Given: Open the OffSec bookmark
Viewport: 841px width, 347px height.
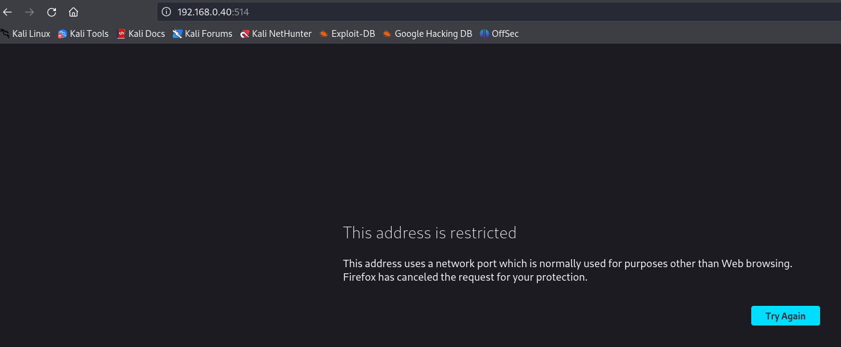Looking at the screenshot, I should coord(499,34).
